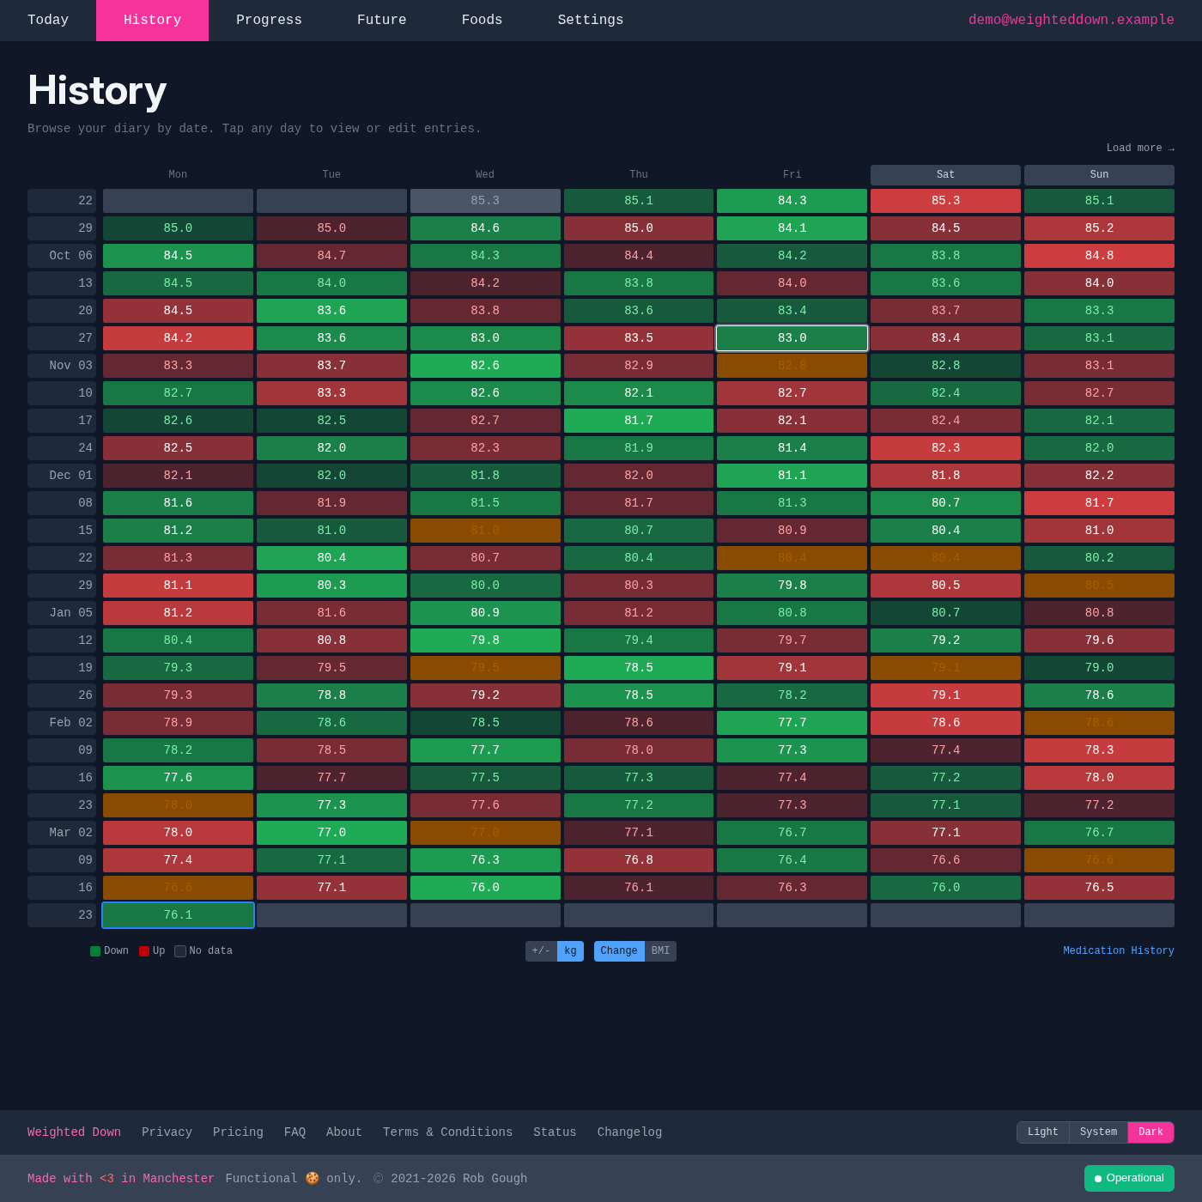The width and height of the screenshot is (1202, 1202).
Task: Switch to the Today tab
Action: (x=47, y=20)
